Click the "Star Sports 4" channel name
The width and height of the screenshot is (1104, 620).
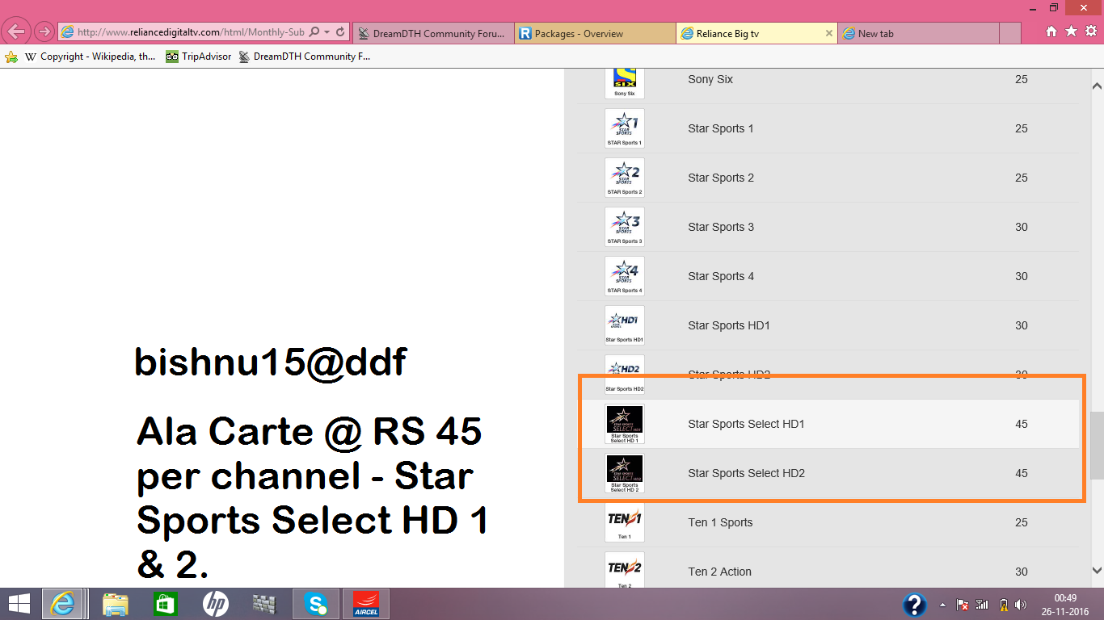(721, 276)
